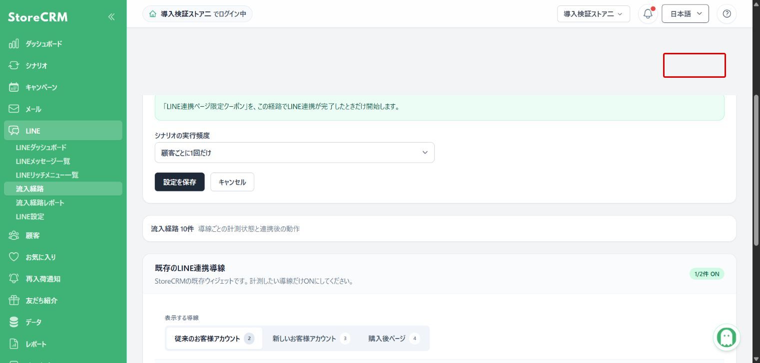760x363 pixels.
Task: Click the キャンセル button
Action: click(232, 182)
